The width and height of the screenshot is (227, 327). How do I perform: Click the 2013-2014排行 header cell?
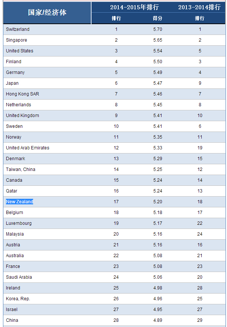pyautogui.click(x=199, y=7)
